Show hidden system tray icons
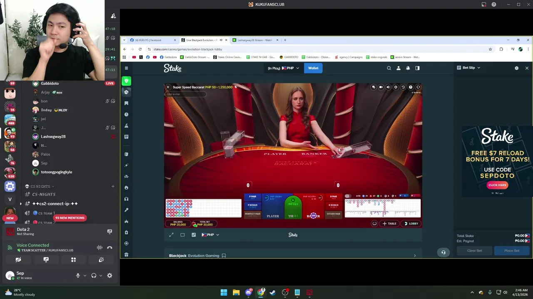 tap(472, 292)
